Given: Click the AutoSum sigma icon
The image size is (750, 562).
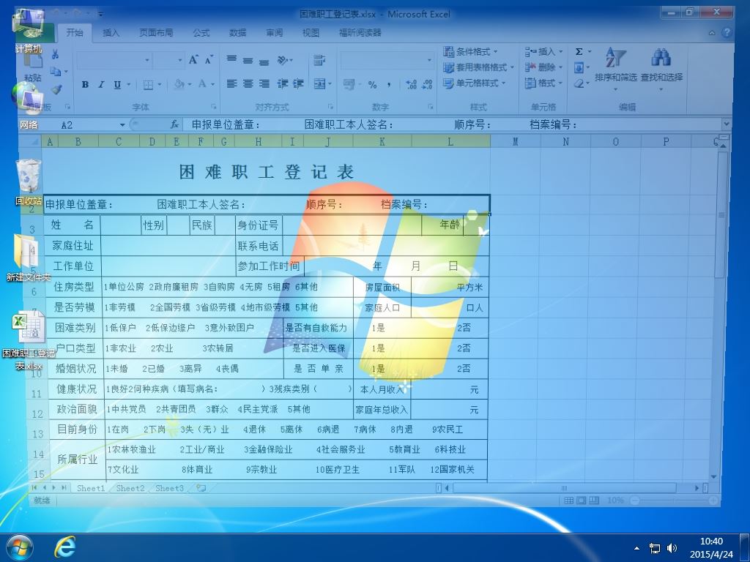Looking at the screenshot, I should (579, 52).
